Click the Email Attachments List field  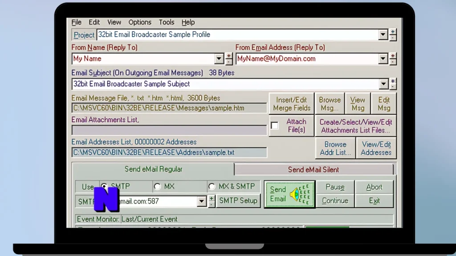(x=169, y=130)
